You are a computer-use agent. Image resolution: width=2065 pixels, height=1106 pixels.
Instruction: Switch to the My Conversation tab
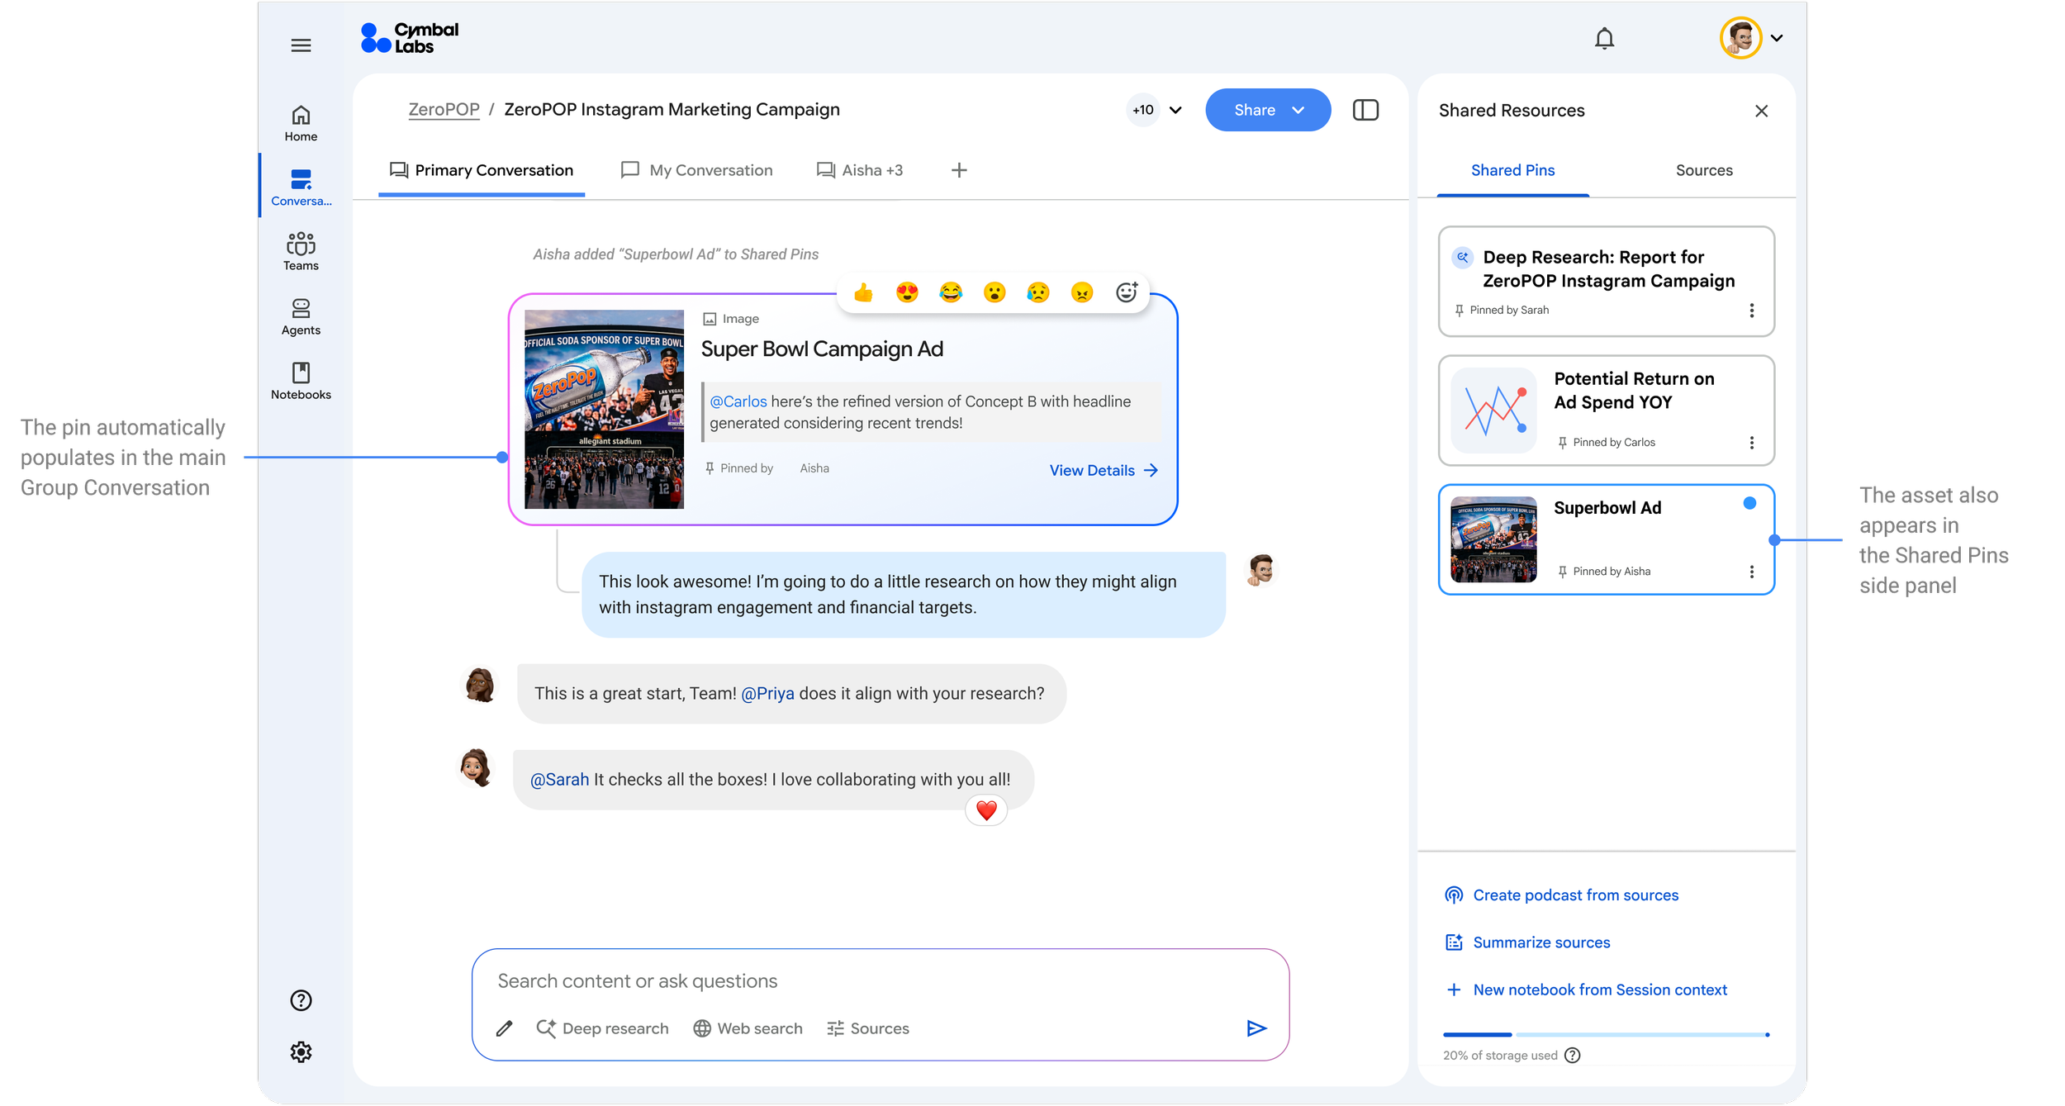pyautogui.click(x=696, y=171)
